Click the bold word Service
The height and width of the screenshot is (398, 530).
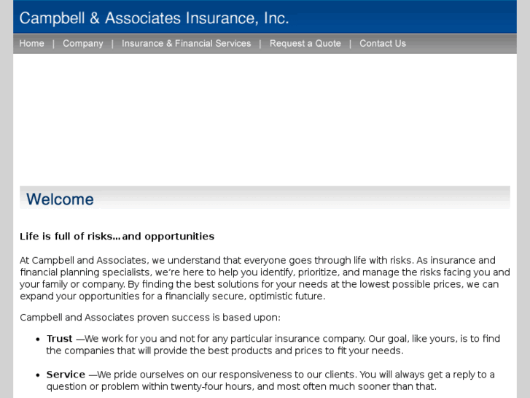(x=66, y=375)
